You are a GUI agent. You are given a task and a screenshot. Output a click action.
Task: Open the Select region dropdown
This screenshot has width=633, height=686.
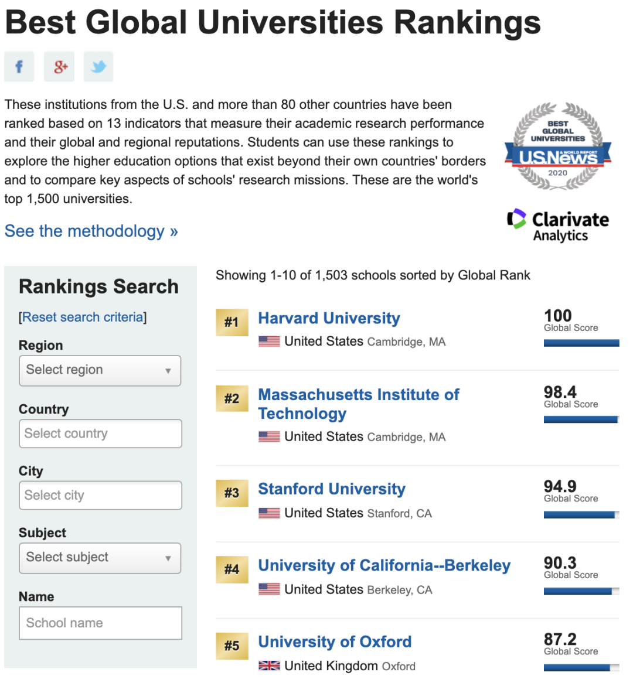pos(100,370)
